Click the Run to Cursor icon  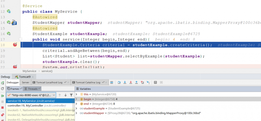pyautogui.click(x=148, y=82)
